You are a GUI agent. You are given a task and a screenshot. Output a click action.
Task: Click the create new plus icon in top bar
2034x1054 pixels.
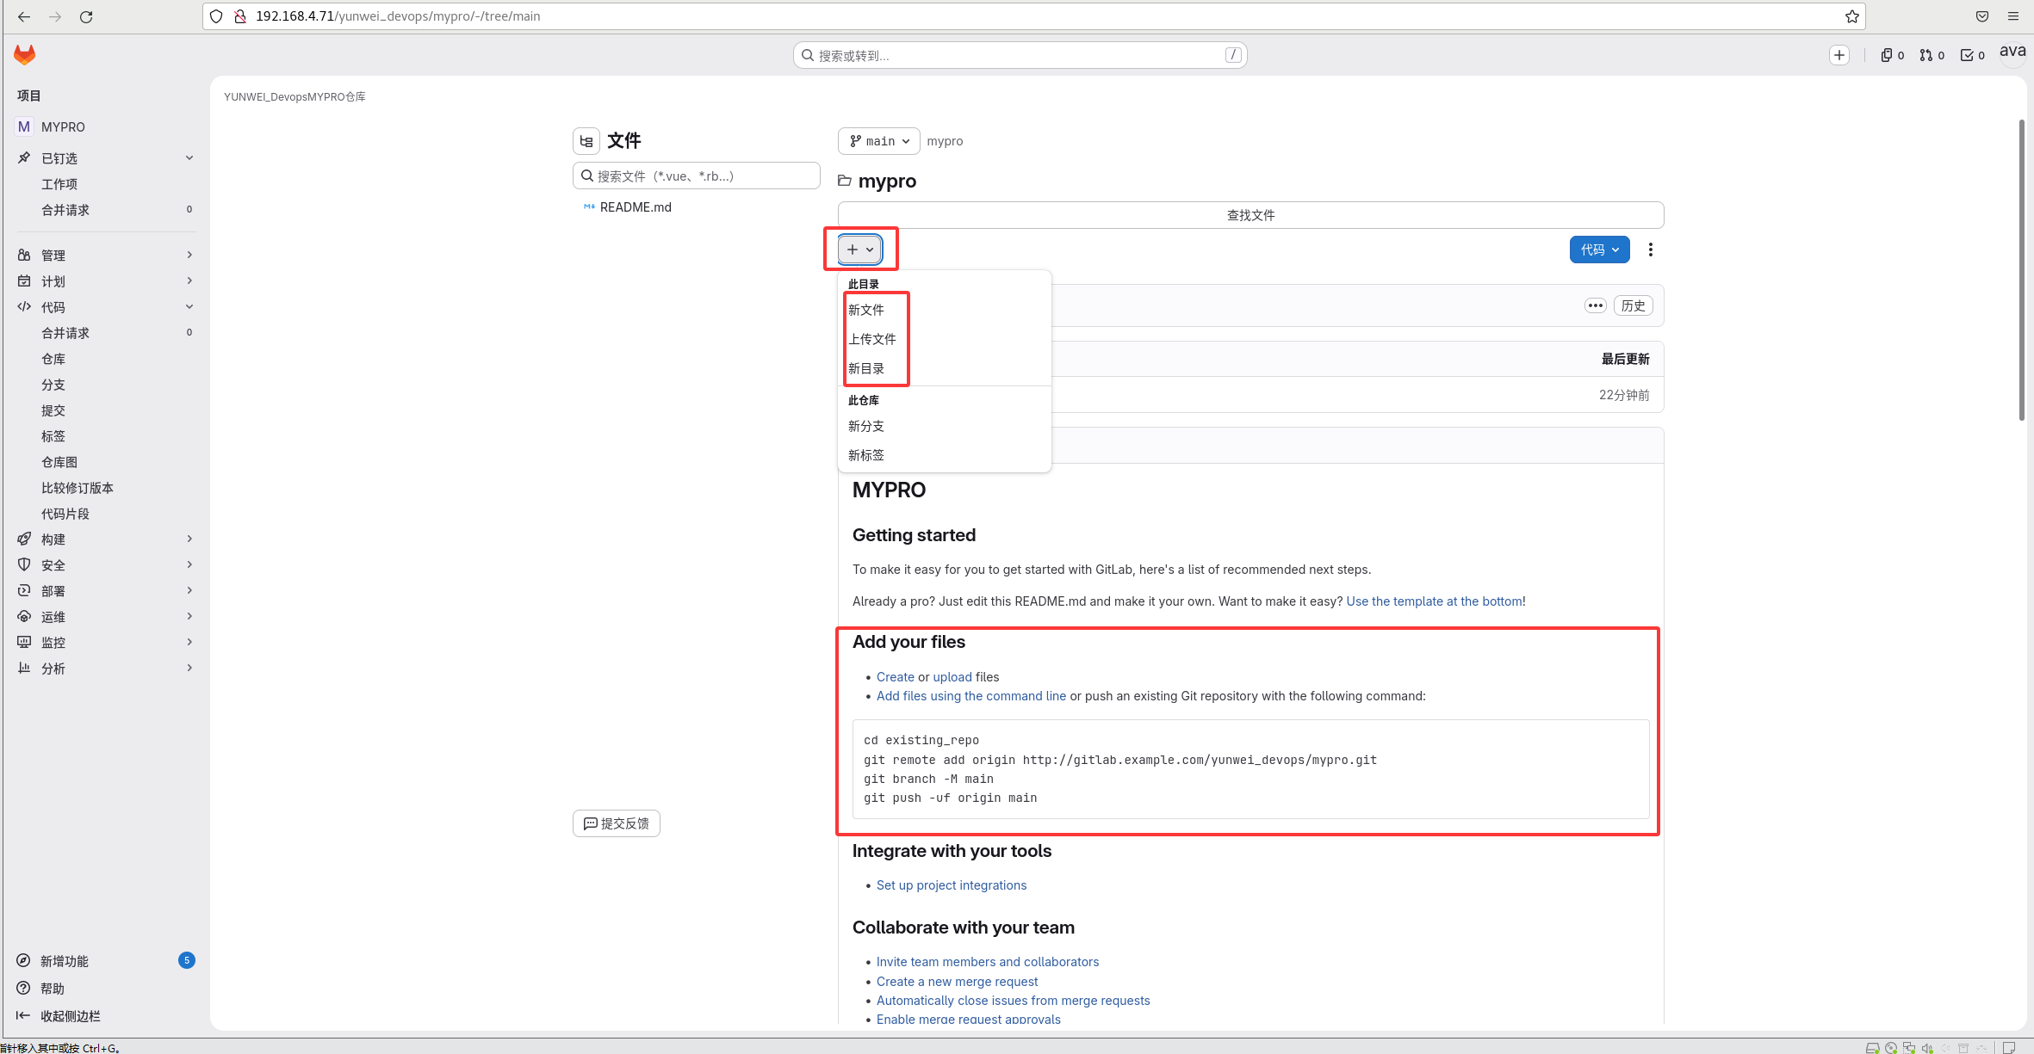pyautogui.click(x=1839, y=55)
